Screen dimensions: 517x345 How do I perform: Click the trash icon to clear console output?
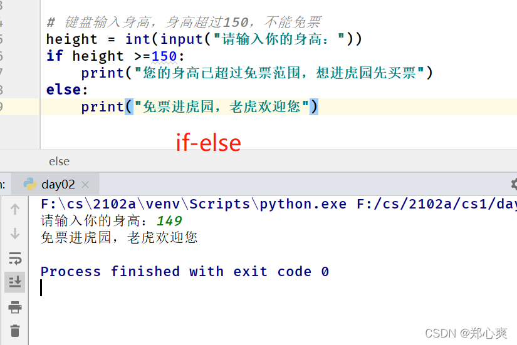(15, 331)
